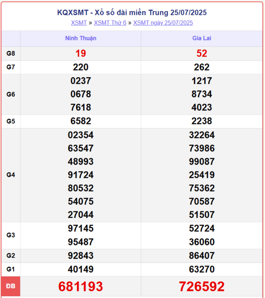Click the Gia Lai column header
The height and width of the screenshot is (298, 265).
point(202,38)
